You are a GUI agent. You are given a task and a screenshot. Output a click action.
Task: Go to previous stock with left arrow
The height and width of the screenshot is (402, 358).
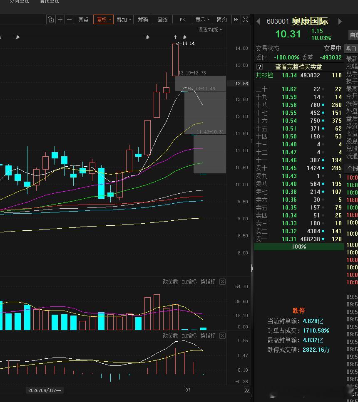(258, 22)
